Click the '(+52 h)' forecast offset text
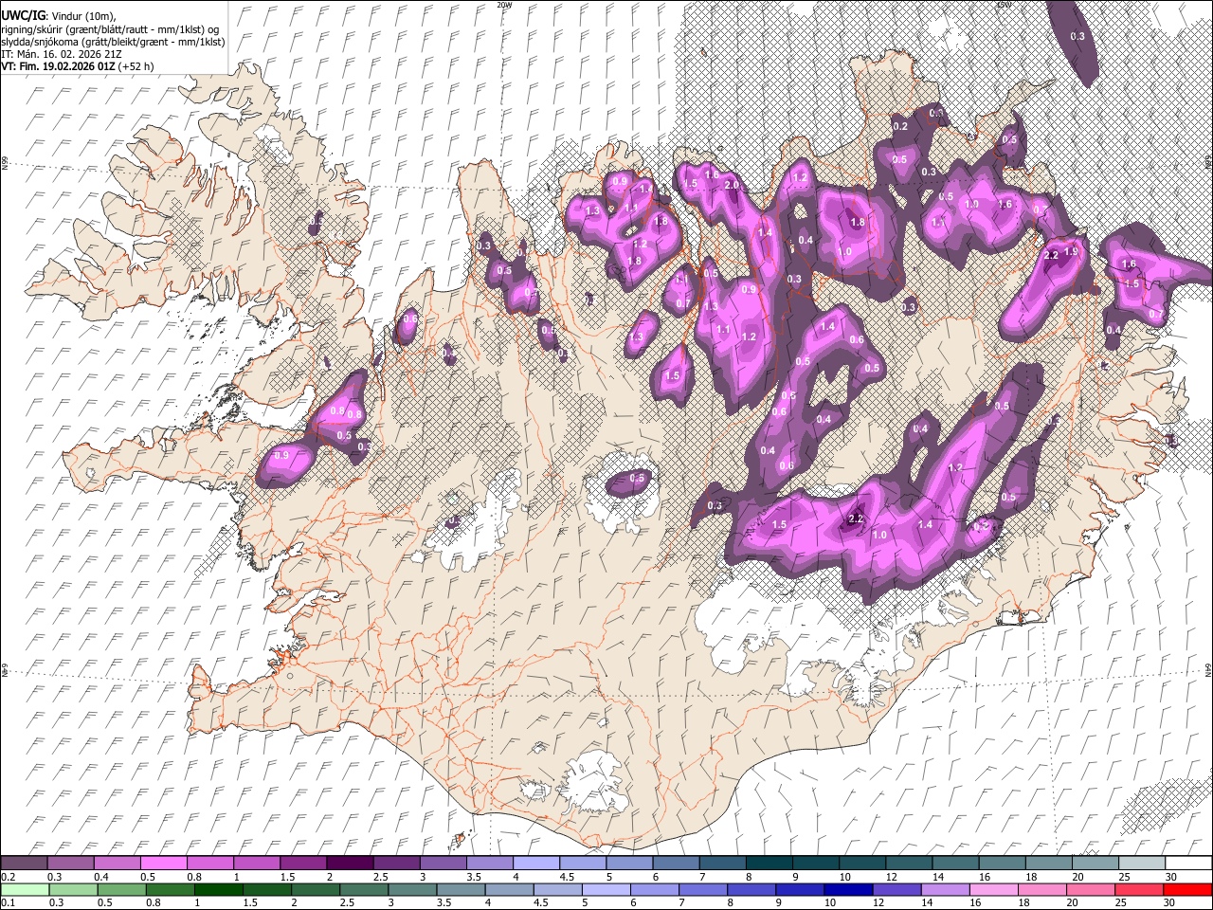1213x910 pixels. point(136,67)
